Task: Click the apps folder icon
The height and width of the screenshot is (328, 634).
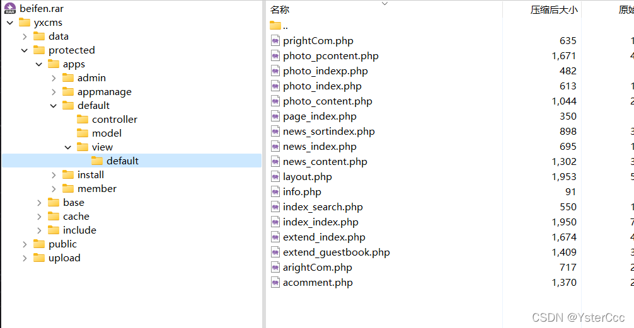Action: tap(54, 64)
